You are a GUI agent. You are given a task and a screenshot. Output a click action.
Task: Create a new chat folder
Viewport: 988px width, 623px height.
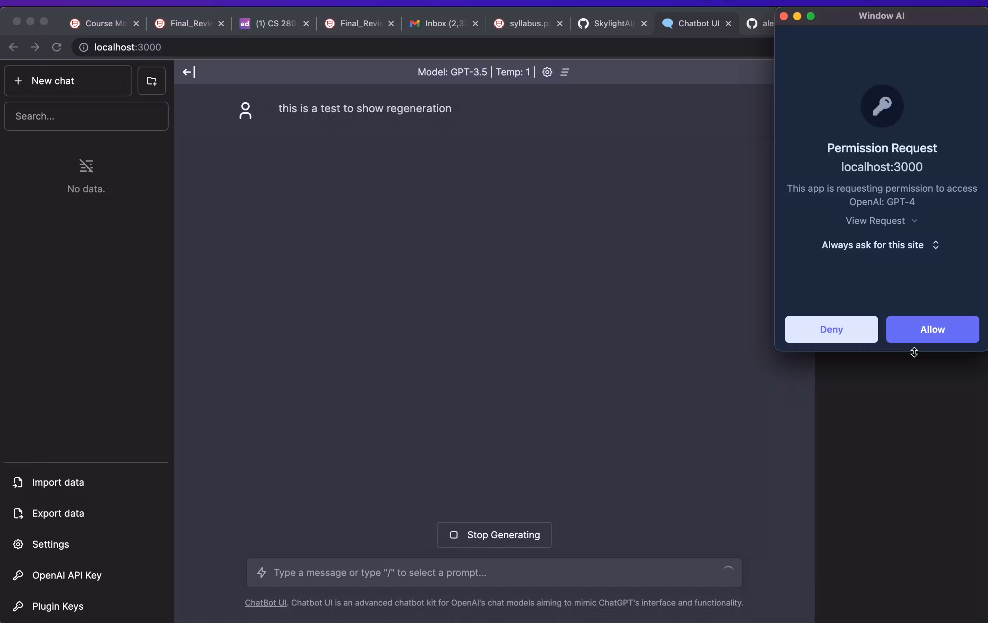pos(151,81)
